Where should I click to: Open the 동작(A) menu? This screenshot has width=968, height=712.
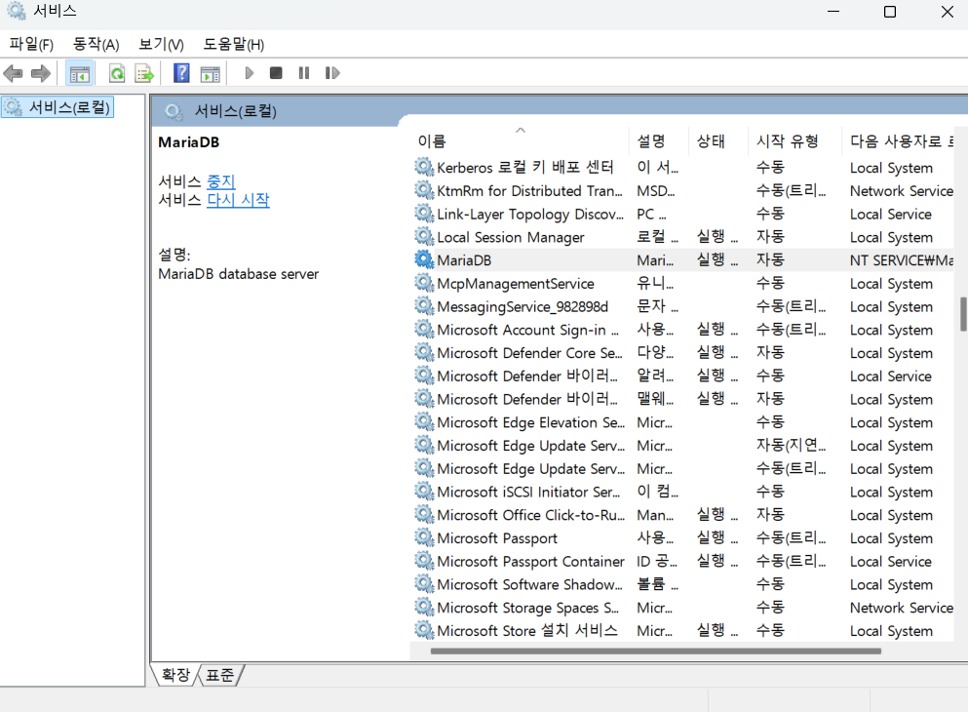pos(96,44)
